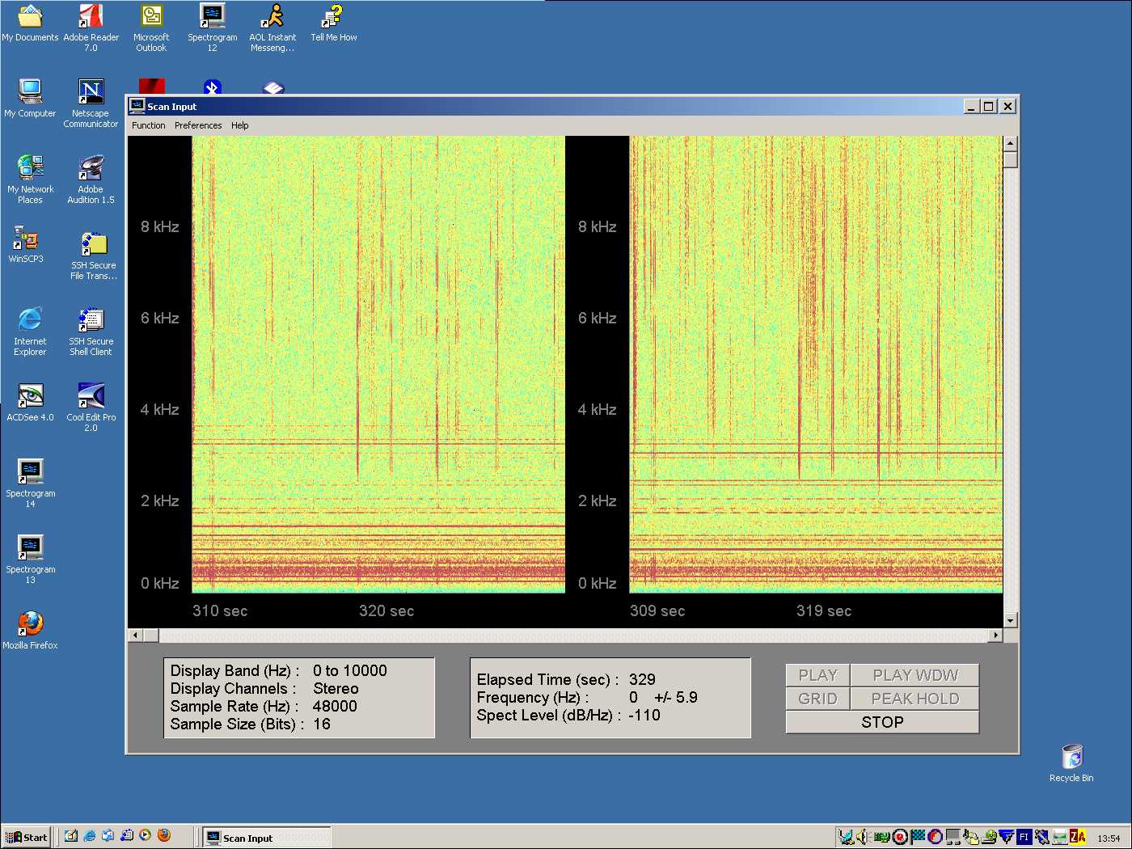1132x849 pixels.
Task: Click vertical scrollbar up arrow
Action: [1010, 143]
